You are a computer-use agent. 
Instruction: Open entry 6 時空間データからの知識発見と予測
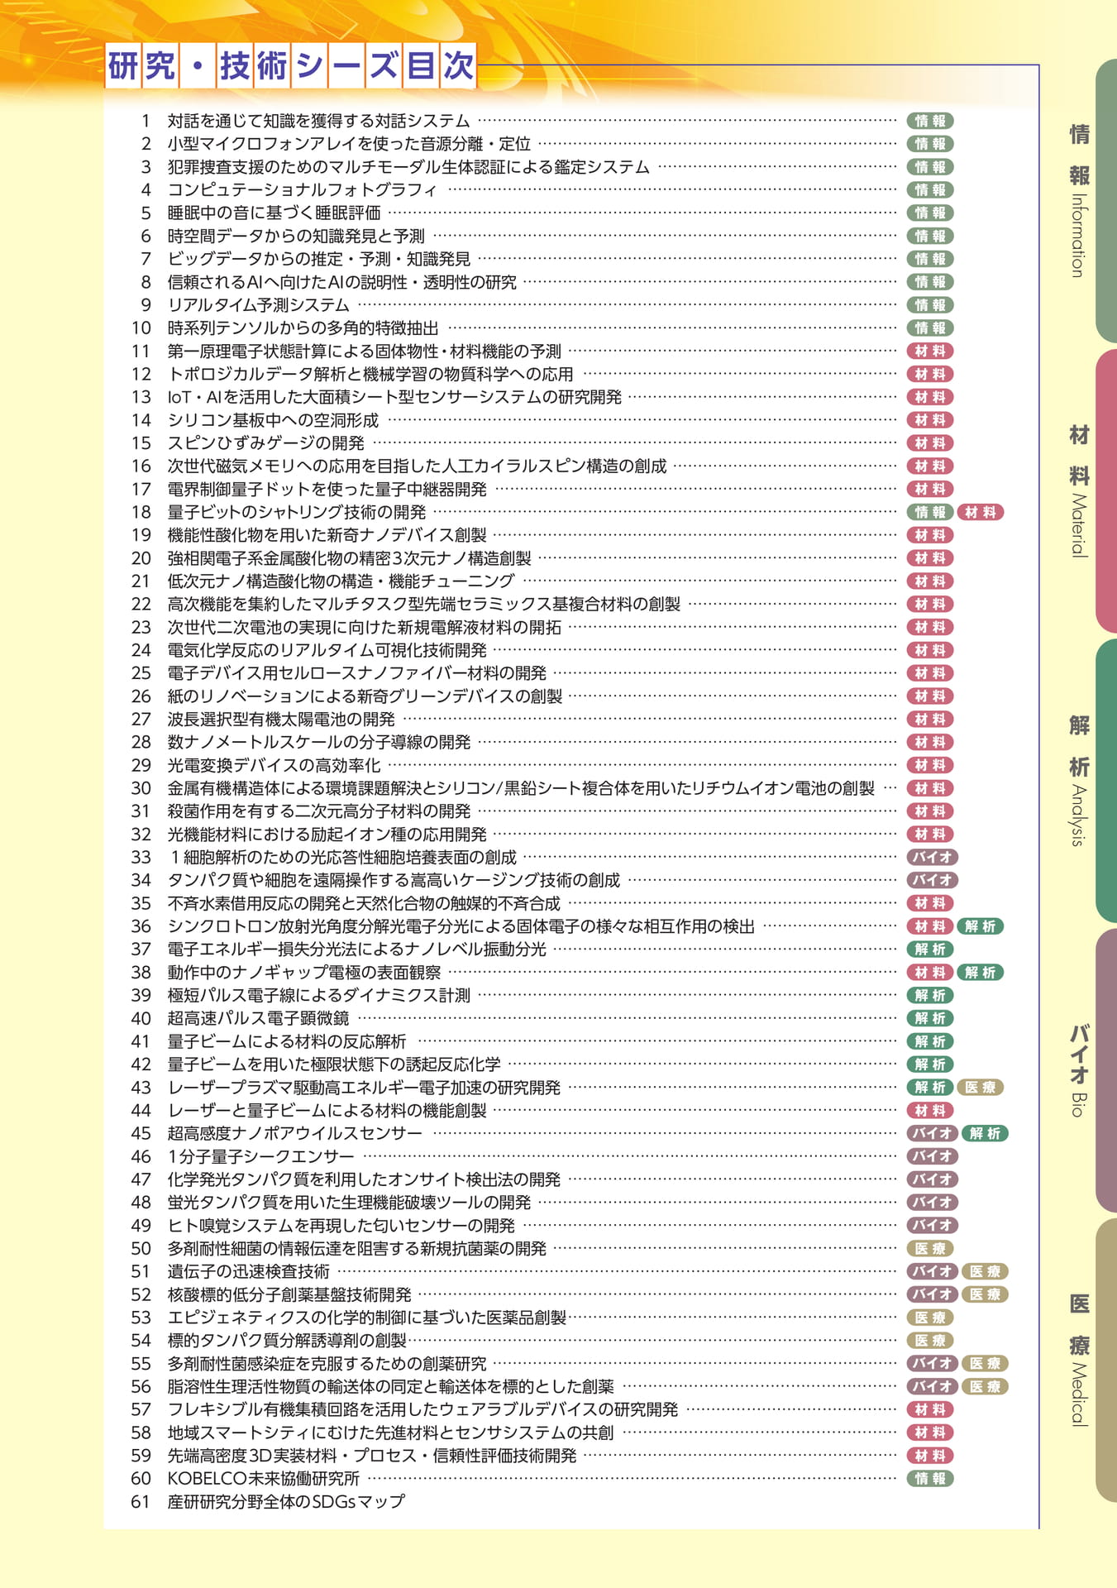[296, 236]
